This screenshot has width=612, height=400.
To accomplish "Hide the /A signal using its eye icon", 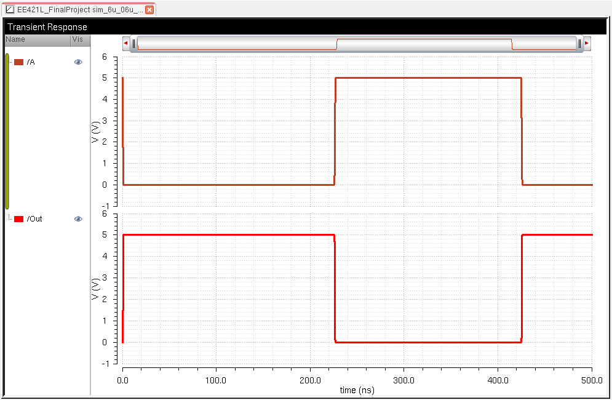I will (x=78, y=62).
